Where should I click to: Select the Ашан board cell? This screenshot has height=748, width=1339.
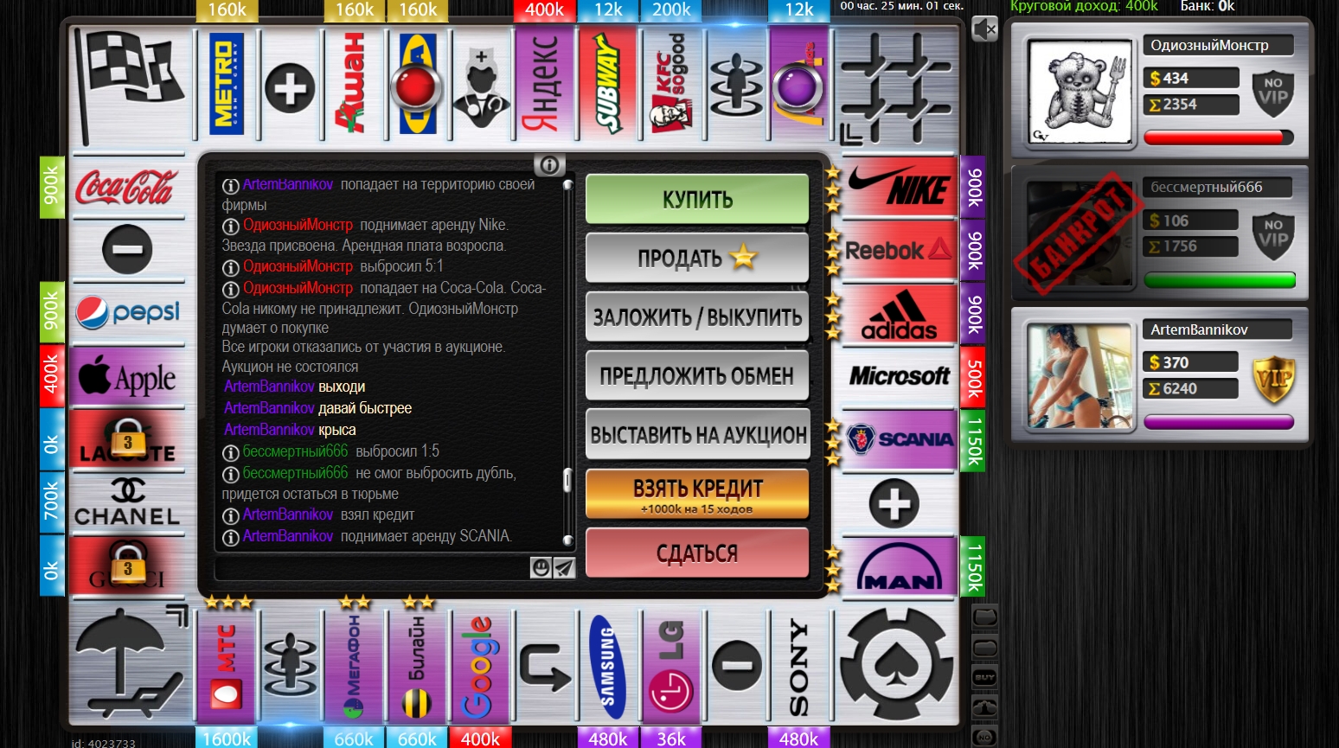[x=355, y=85]
